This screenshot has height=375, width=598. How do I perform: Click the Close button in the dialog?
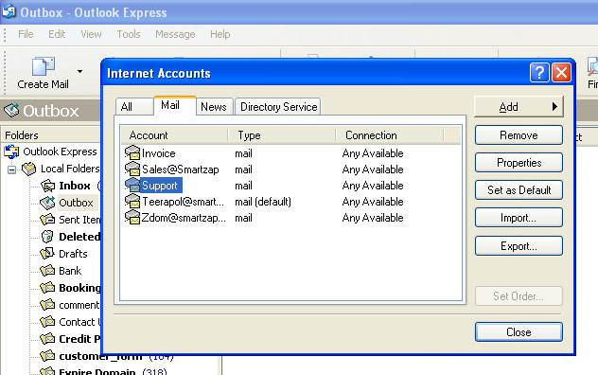519,332
